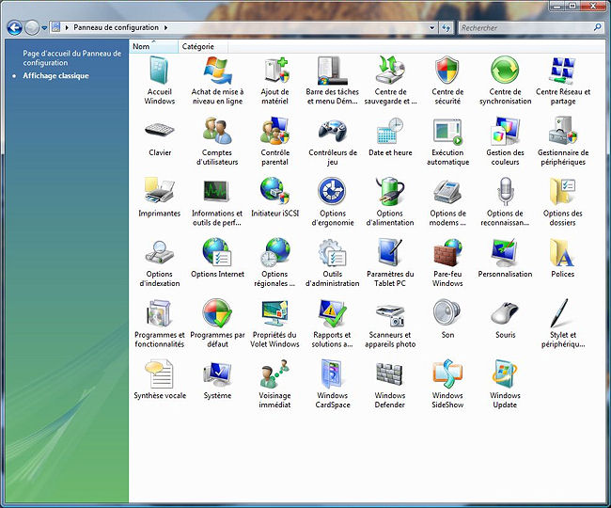This screenshot has height=508, width=611.
Task: Click the Rechercher search field
Action: [524, 28]
